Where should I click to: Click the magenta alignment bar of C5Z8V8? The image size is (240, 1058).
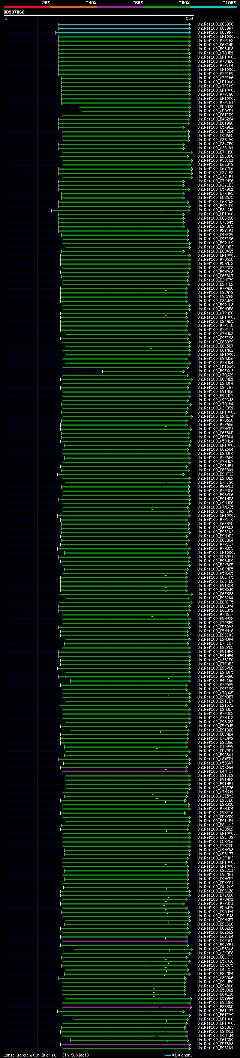tap(126, 1044)
